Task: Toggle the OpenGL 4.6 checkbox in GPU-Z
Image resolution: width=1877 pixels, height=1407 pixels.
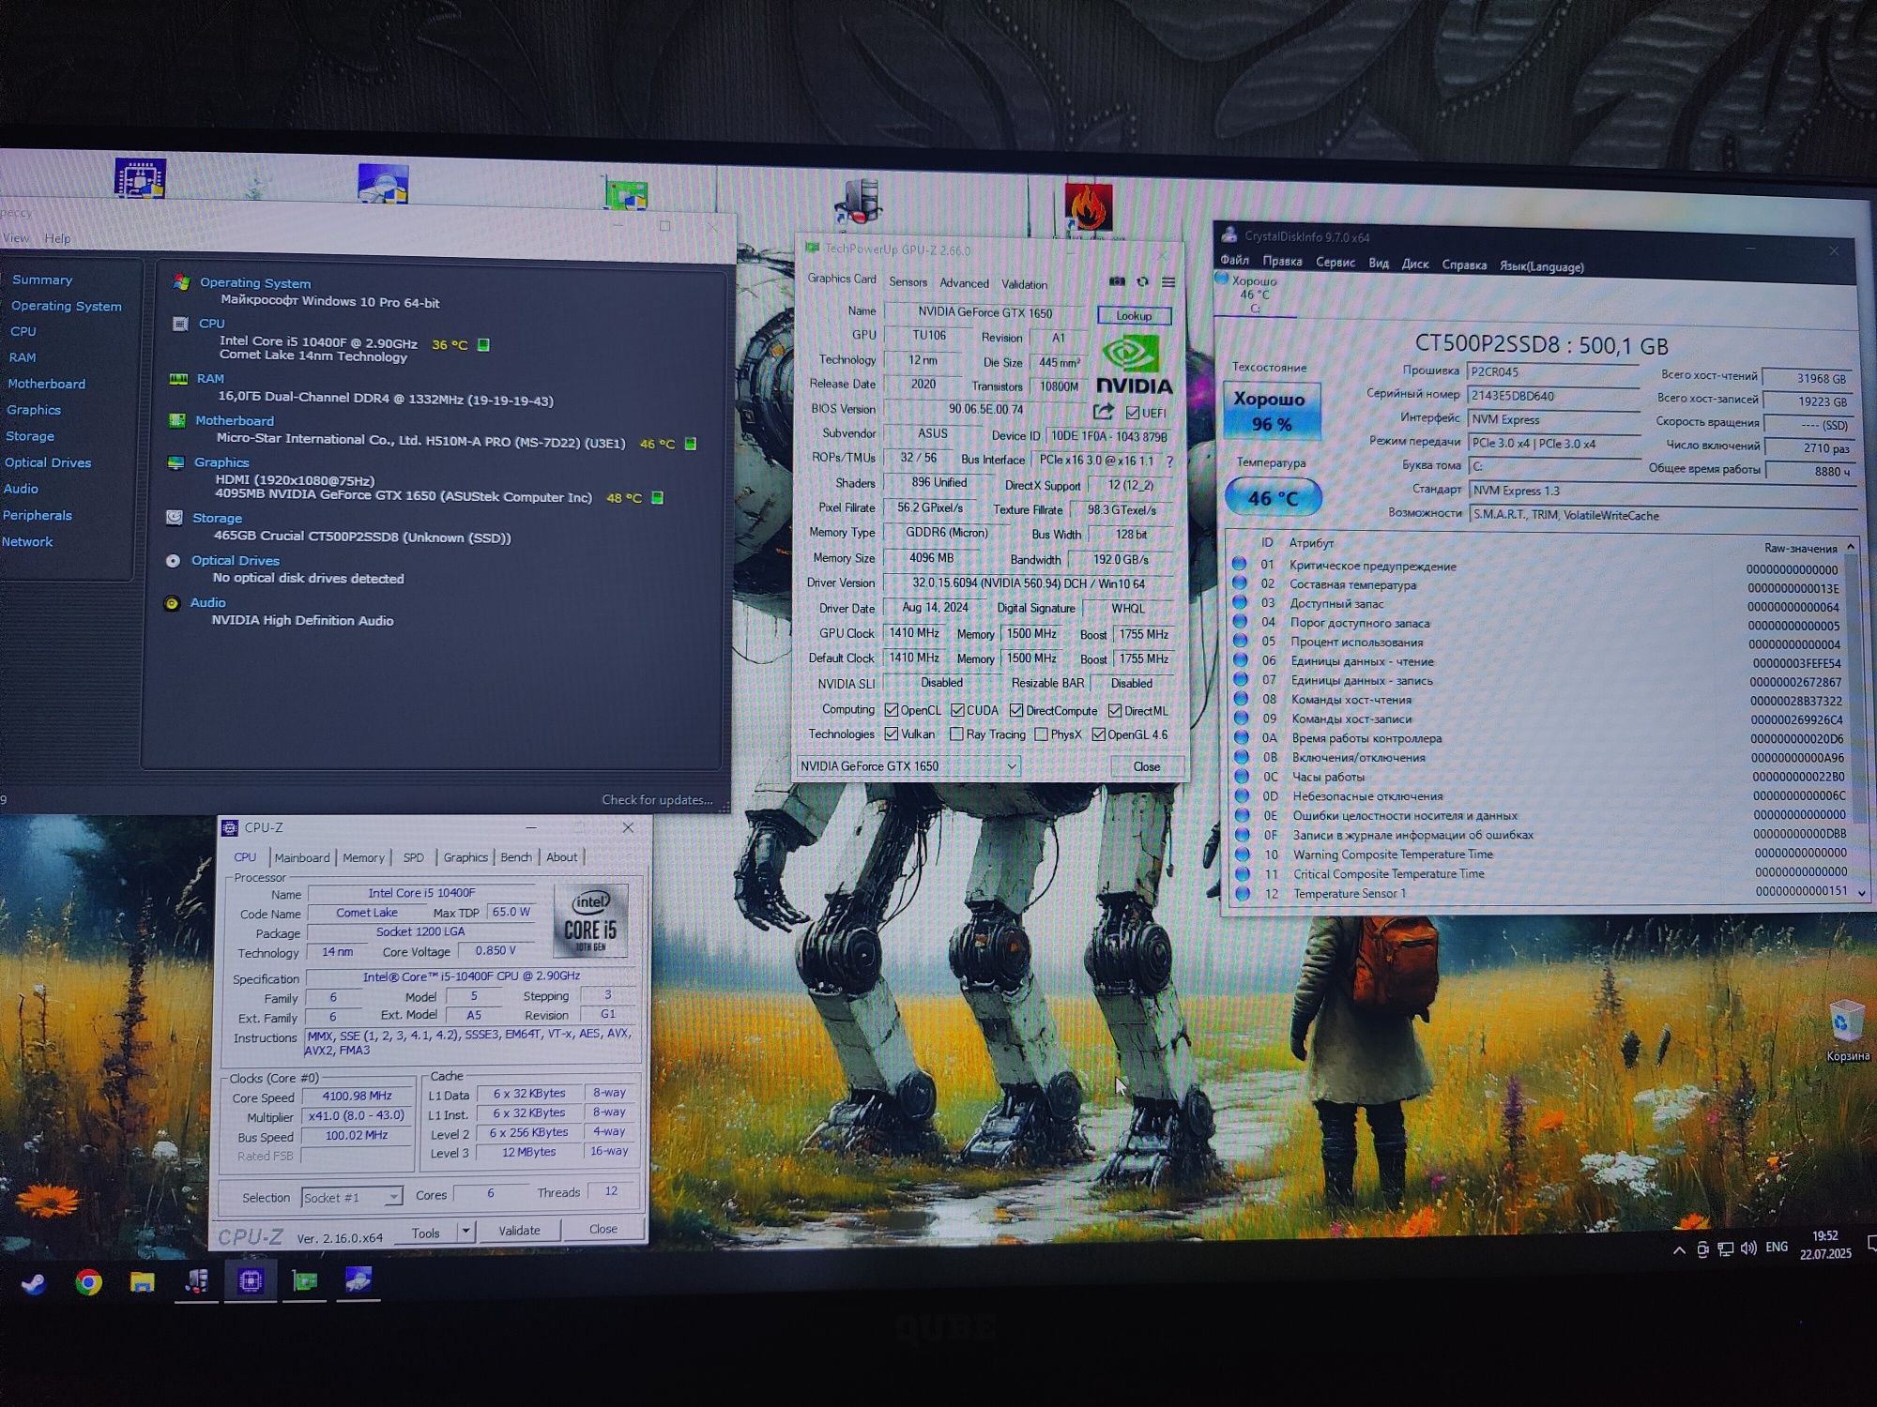Action: point(1098,734)
